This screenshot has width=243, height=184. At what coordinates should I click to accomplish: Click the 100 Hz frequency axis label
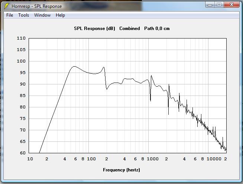tap(91, 159)
